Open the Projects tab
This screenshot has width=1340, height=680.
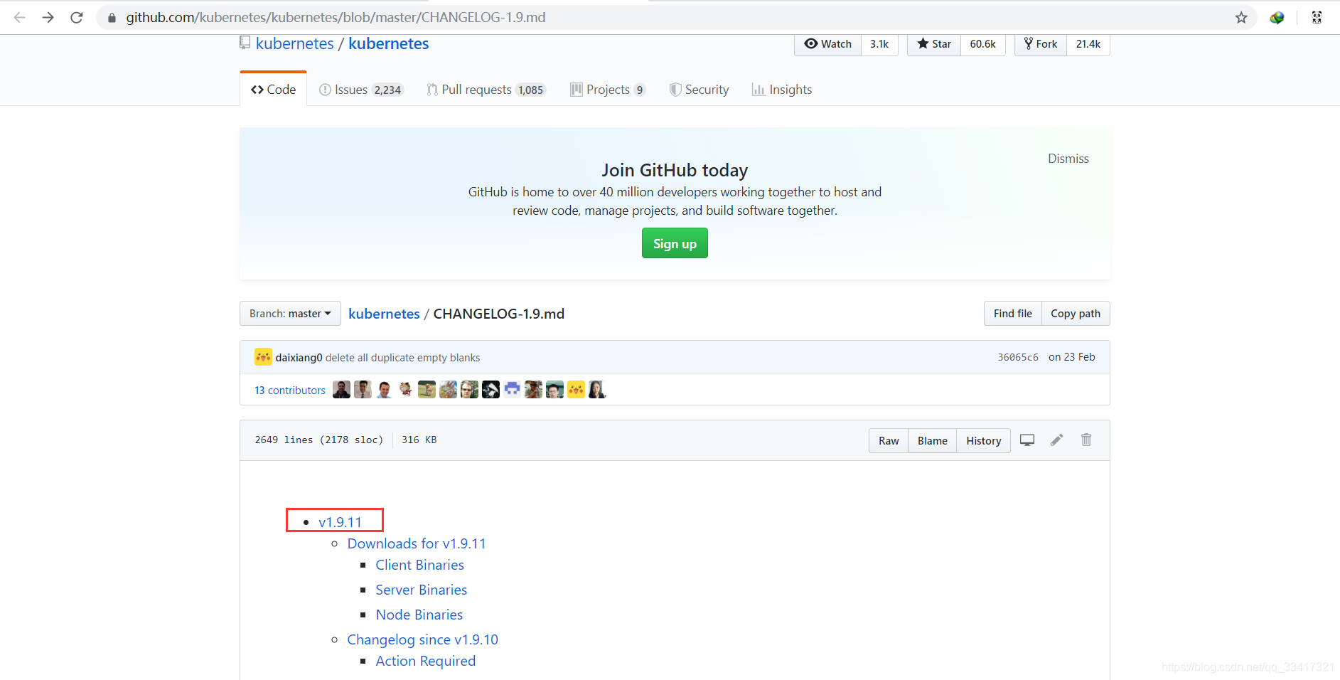[x=608, y=90]
